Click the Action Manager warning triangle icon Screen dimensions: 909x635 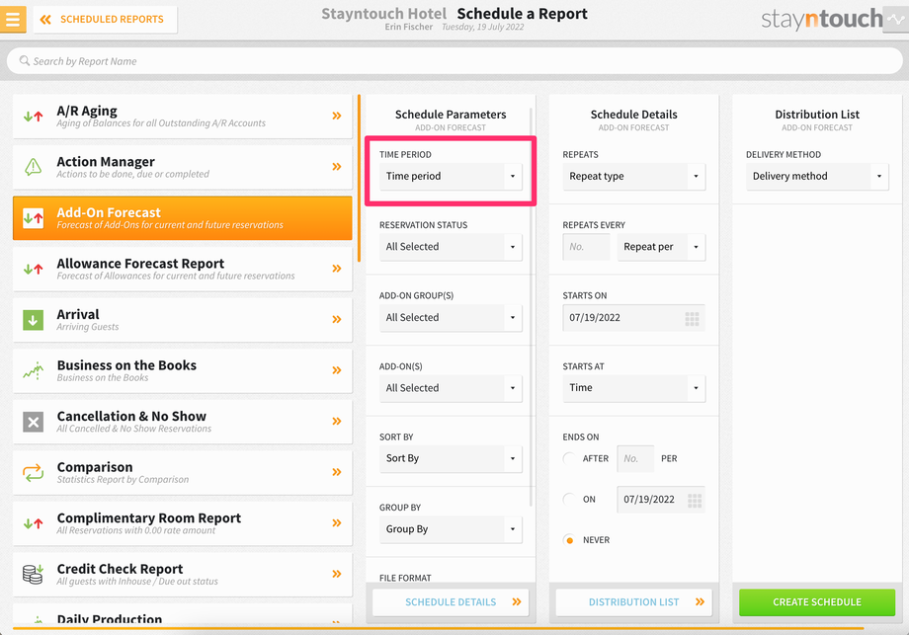[33, 167]
